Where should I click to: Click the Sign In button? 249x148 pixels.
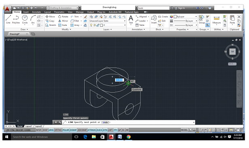(180, 8)
